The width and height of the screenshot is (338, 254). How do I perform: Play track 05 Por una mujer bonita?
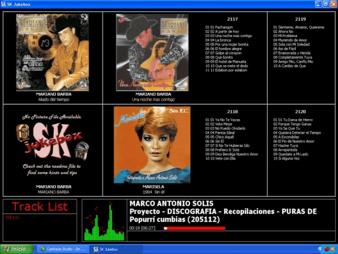227,44
